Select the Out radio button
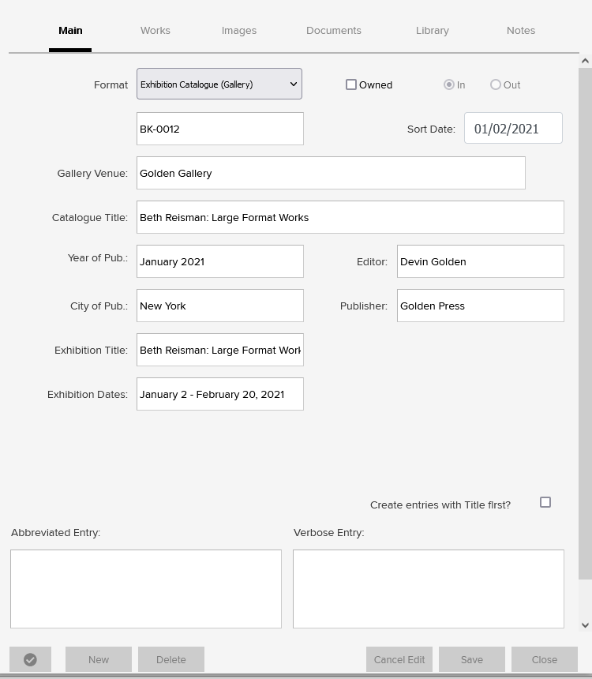This screenshot has height=679, width=592. (x=496, y=84)
